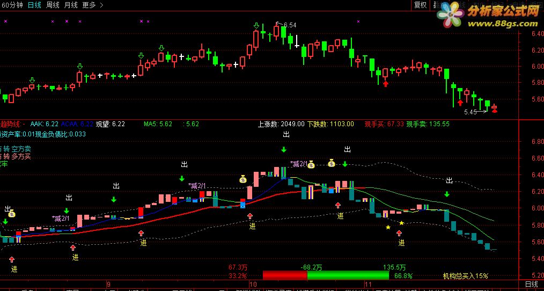Click the 现金负债比:0.033 value
Image resolution: width=544 pixels, height=291 pixels.
pos(61,134)
